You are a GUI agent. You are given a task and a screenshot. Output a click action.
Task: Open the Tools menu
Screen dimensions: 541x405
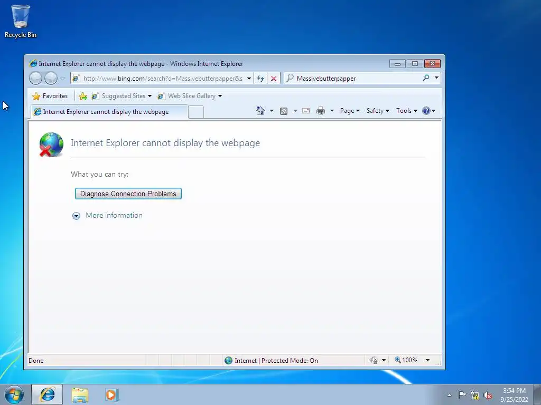(406, 111)
